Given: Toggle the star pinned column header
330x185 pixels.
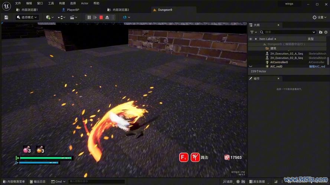Looking at the screenshot, I should [x=255, y=39].
